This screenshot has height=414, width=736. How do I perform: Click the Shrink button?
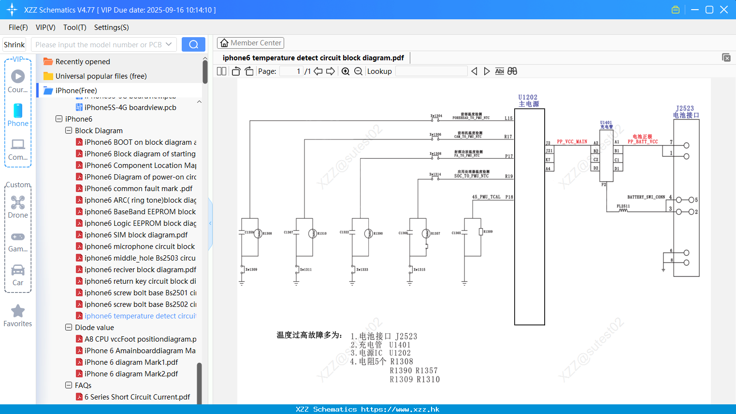(x=14, y=44)
